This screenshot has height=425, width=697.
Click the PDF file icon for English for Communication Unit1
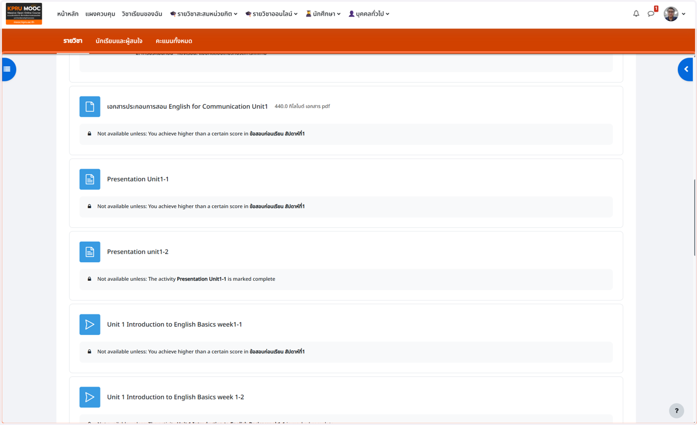[x=89, y=106]
